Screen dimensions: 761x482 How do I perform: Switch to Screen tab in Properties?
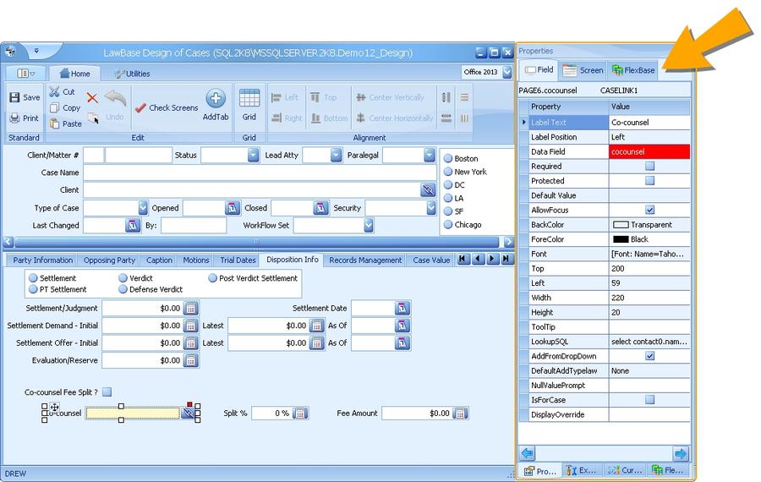(583, 70)
